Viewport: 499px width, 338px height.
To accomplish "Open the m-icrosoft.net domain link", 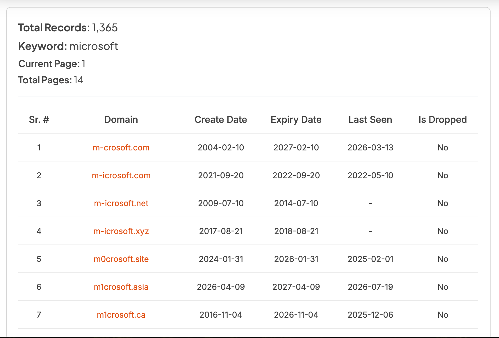I will (x=121, y=203).
